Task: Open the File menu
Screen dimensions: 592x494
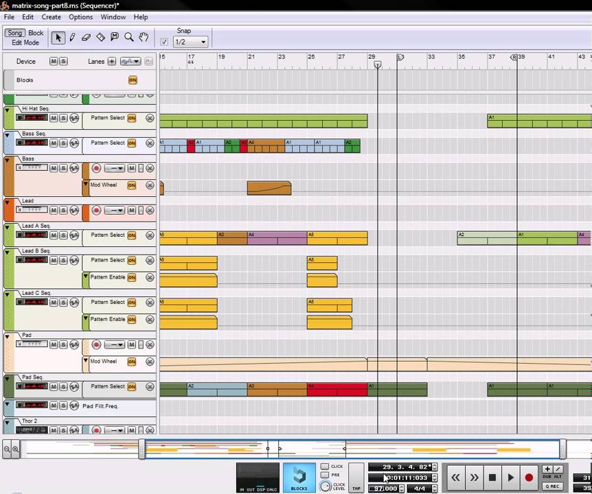Action: [9, 17]
